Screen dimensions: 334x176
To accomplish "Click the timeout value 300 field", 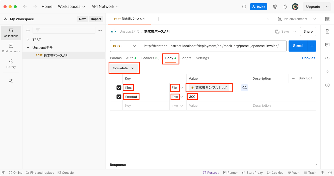I will click(x=218, y=97).
